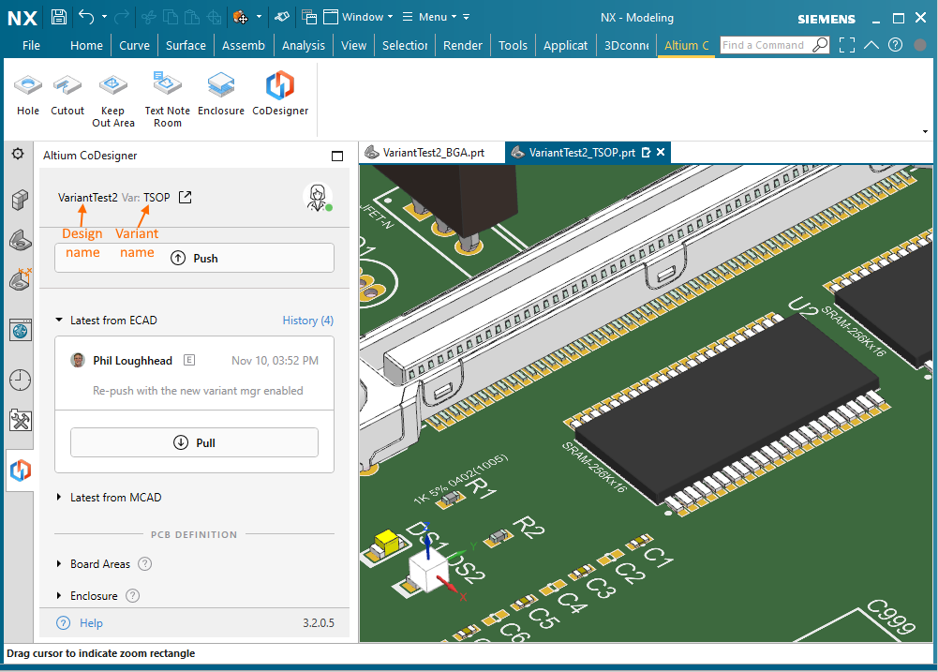Click Board Areas help question icon
This screenshot has height=672, width=938.
[144, 563]
